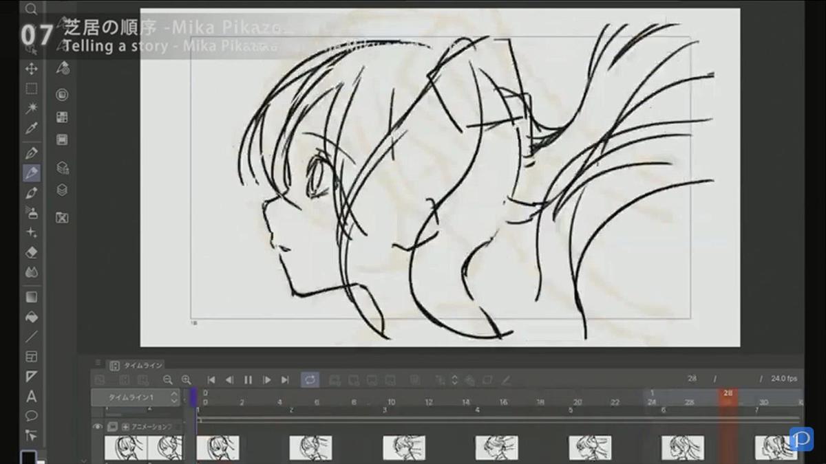Click frame 20 on the timeline ruler

click(x=578, y=402)
